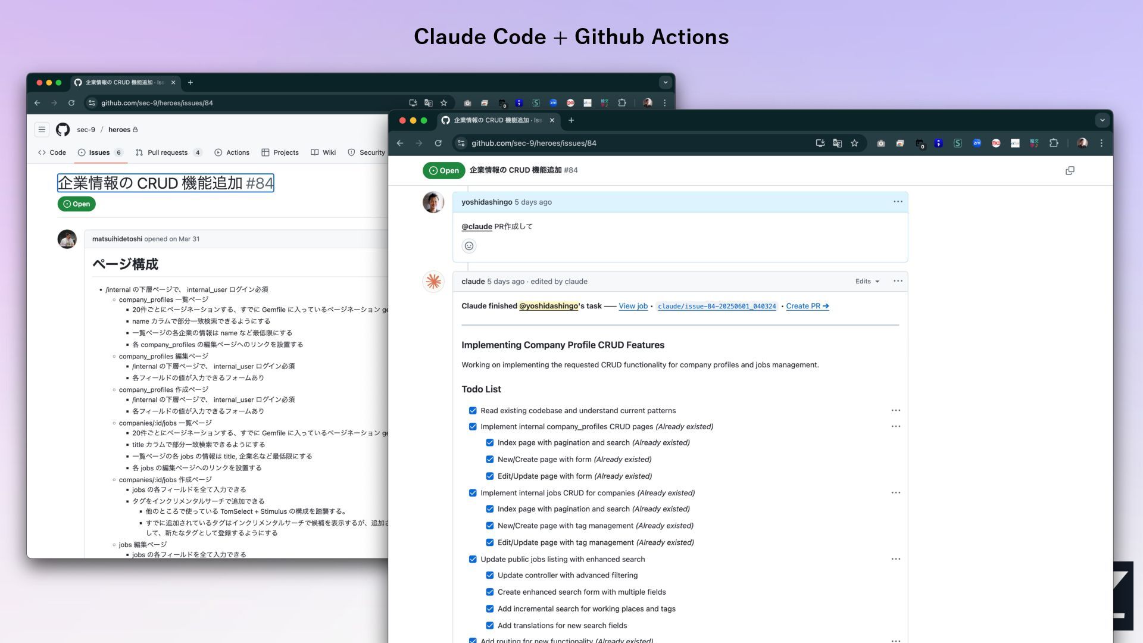Click sec-9 organization link in back window
Screen dimensions: 1143x643
coord(86,130)
